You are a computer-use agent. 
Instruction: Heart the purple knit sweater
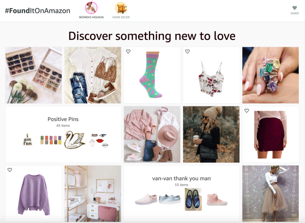(x=10, y=170)
